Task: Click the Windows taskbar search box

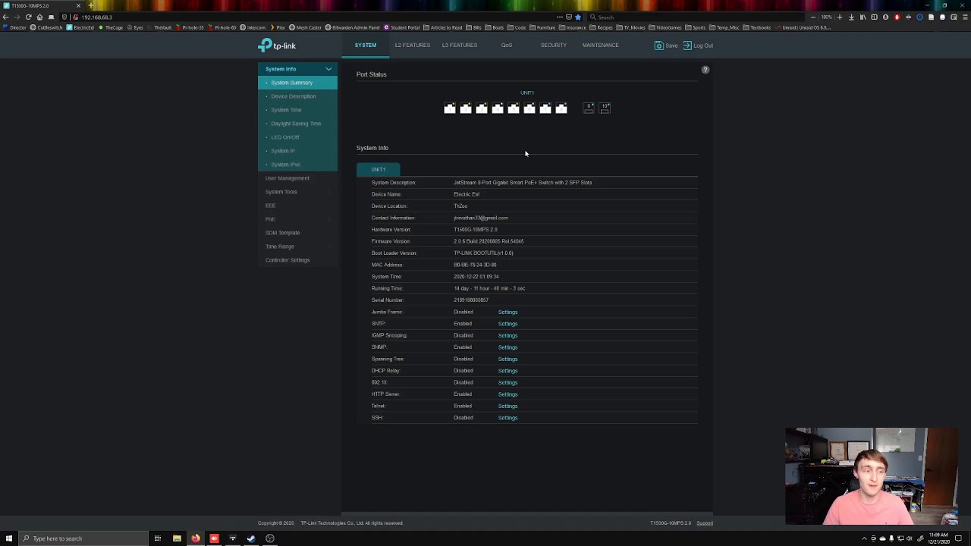Action: pyautogui.click(x=83, y=538)
